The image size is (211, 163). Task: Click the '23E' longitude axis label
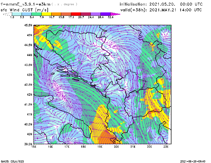(x=166, y=147)
